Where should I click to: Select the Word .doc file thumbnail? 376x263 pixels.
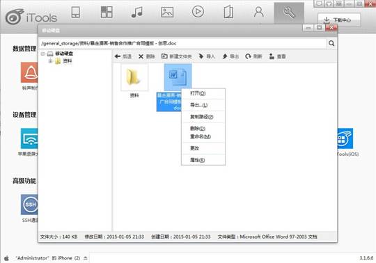tap(178, 77)
